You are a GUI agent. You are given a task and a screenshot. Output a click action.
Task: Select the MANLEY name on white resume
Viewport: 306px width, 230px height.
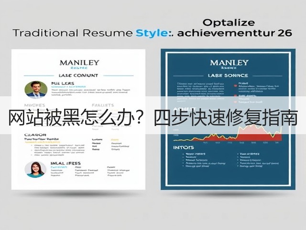coord(79,63)
